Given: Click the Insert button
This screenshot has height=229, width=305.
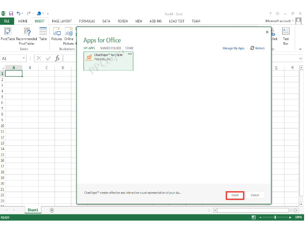Looking at the screenshot, I should pyautogui.click(x=235, y=195).
